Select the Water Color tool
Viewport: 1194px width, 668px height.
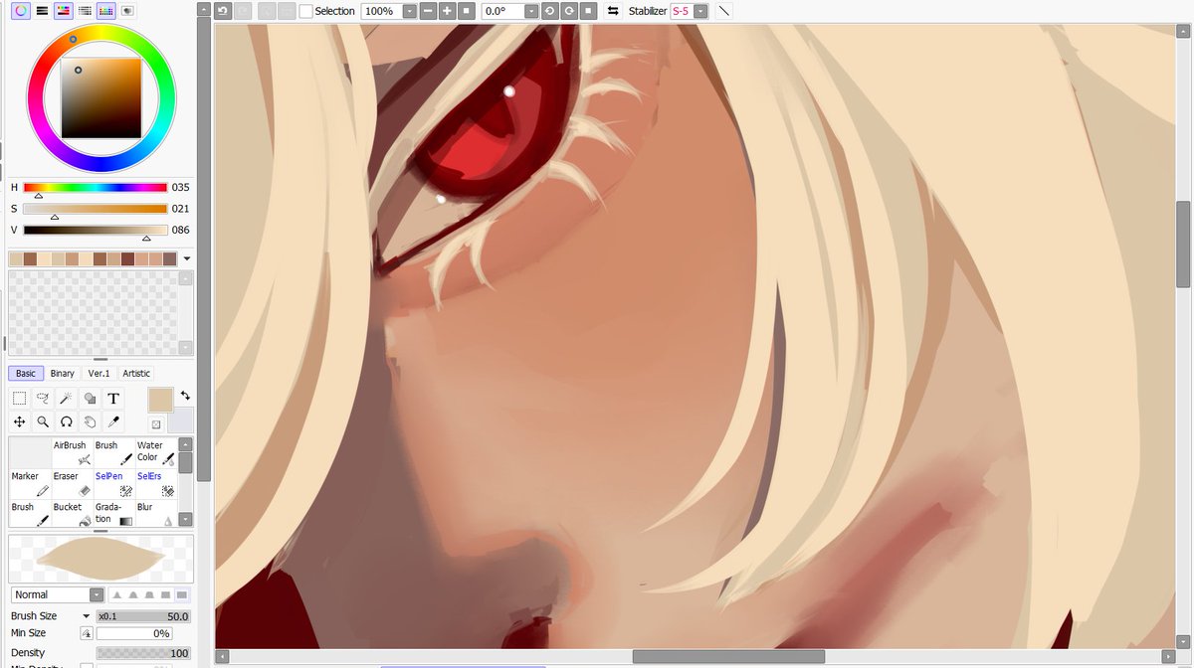pyautogui.click(x=155, y=452)
